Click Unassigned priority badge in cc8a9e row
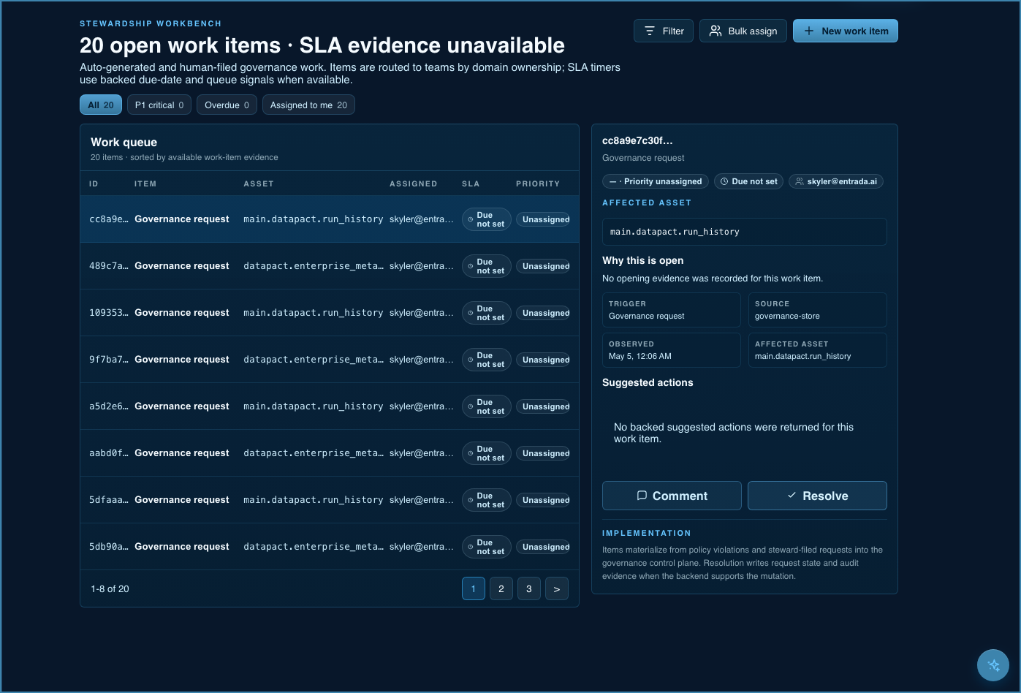This screenshot has height=693, width=1021. (543, 219)
